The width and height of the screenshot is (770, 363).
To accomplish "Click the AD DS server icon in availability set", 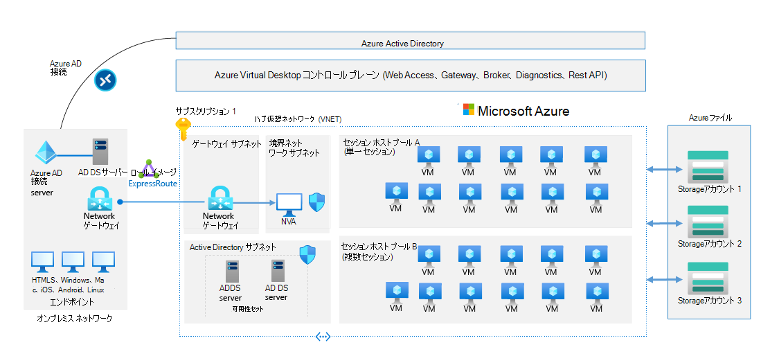I will [x=278, y=271].
